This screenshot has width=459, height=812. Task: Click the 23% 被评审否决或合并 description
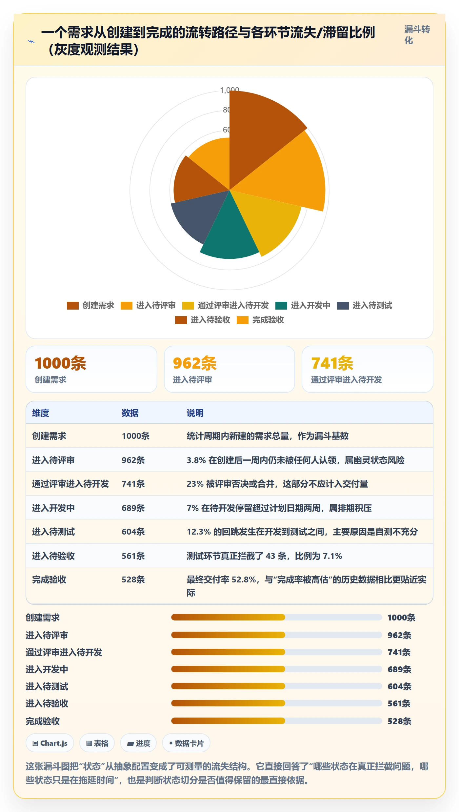(x=277, y=484)
